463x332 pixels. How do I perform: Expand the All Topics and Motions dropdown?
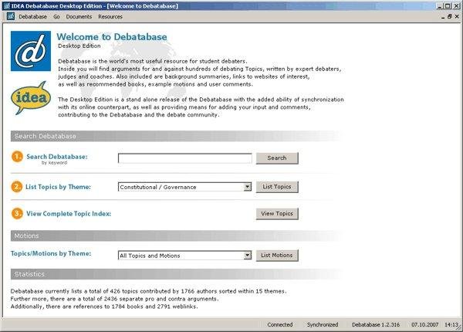pyautogui.click(x=248, y=256)
